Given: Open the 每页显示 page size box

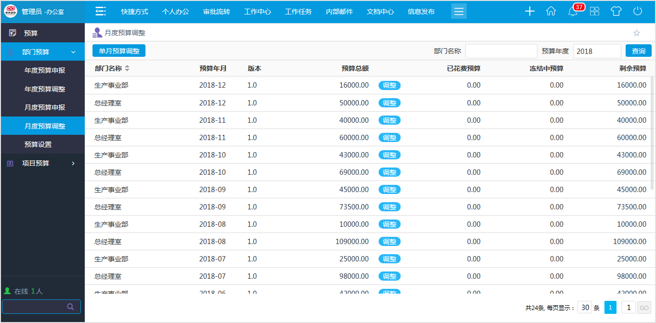Looking at the screenshot, I should [x=584, y=307].
